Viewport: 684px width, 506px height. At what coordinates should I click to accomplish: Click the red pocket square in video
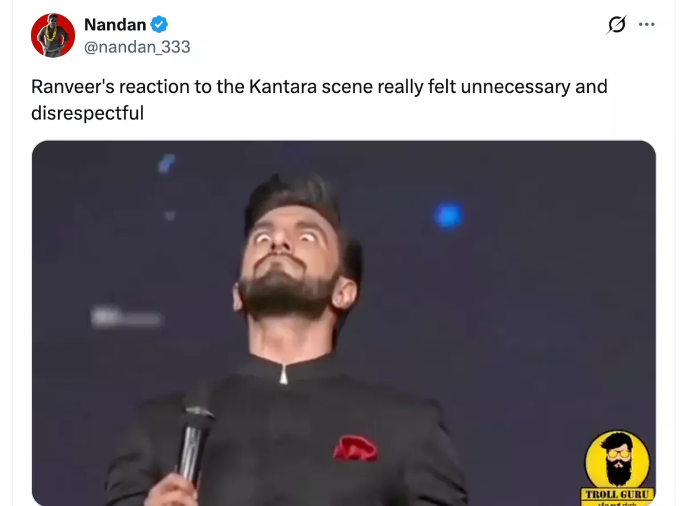(355, 448)
